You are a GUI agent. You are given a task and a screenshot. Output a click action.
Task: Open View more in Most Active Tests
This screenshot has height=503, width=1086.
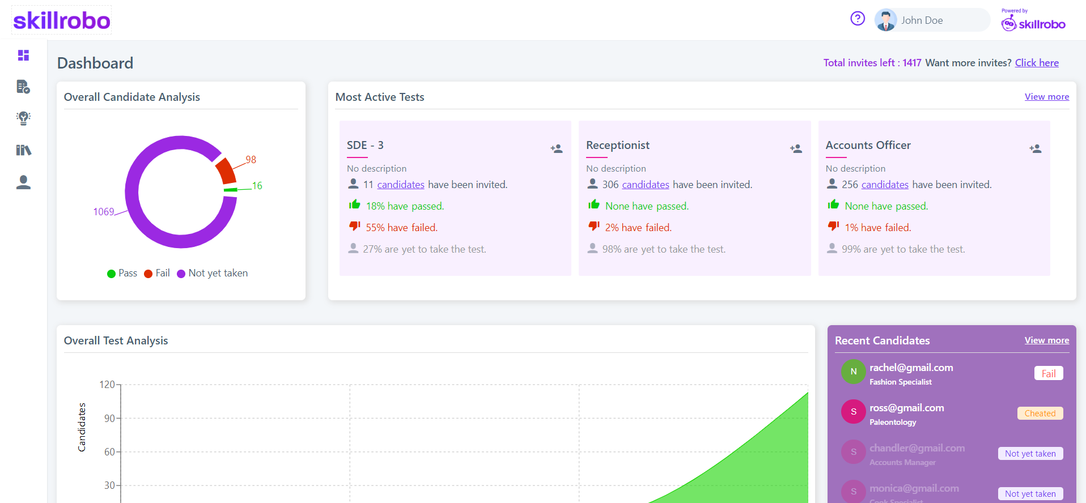point(1047,97)
